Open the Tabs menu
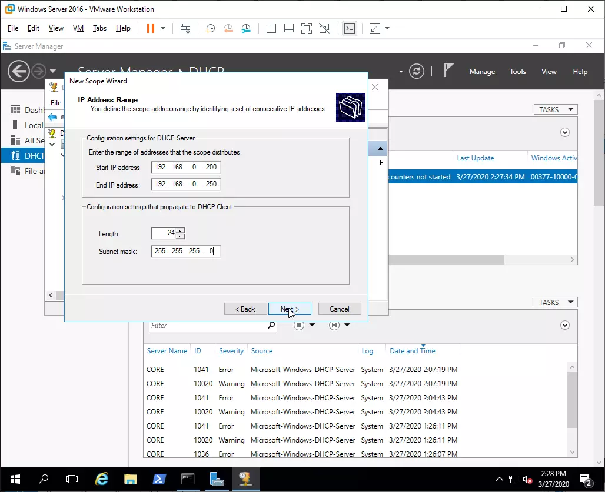This screenshot has width=605, height=492. pos(99,28)
